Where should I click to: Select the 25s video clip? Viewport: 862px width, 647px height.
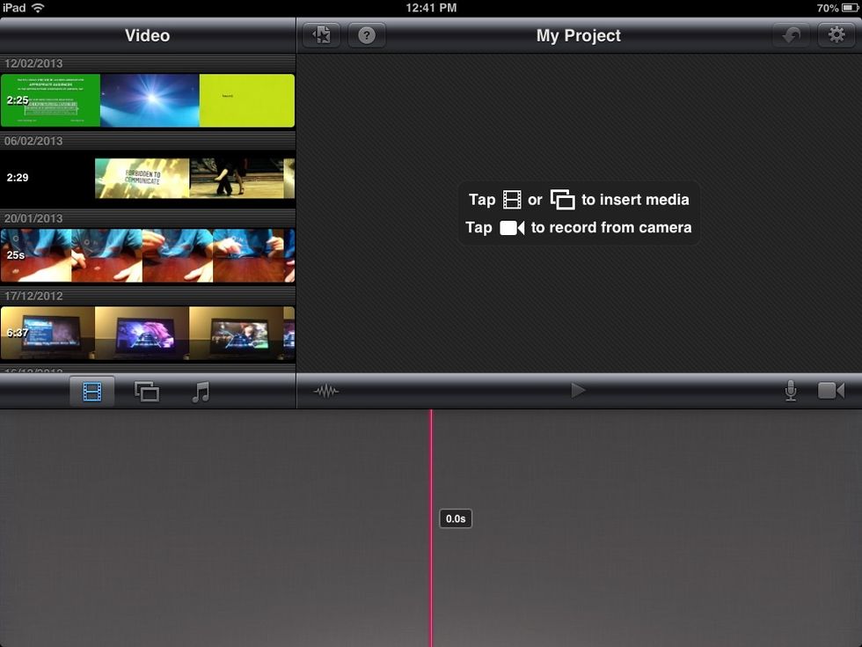(x=148, y=256)
